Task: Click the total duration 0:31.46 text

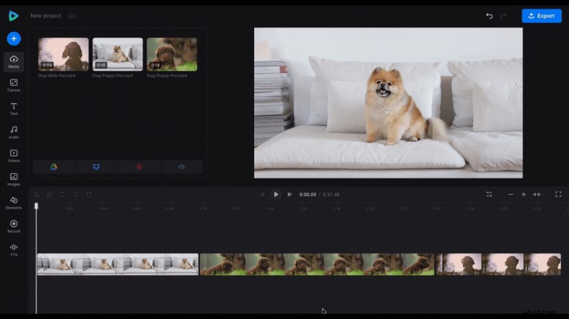Action: coord(331,195)
